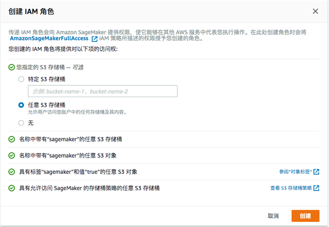The width and height of the screenshot is (329, 227).
Task: Click the check icon for 具有允许访问 SageMaker 的存储桶策略 row
Action: (x=12, y=188)
